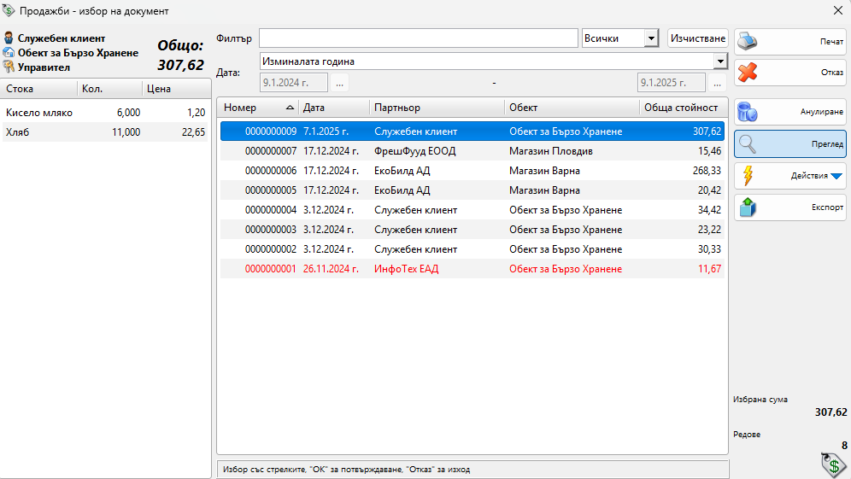Click the Анулиране database icon
Screen dimensions: 851x479
pos(748,112)
